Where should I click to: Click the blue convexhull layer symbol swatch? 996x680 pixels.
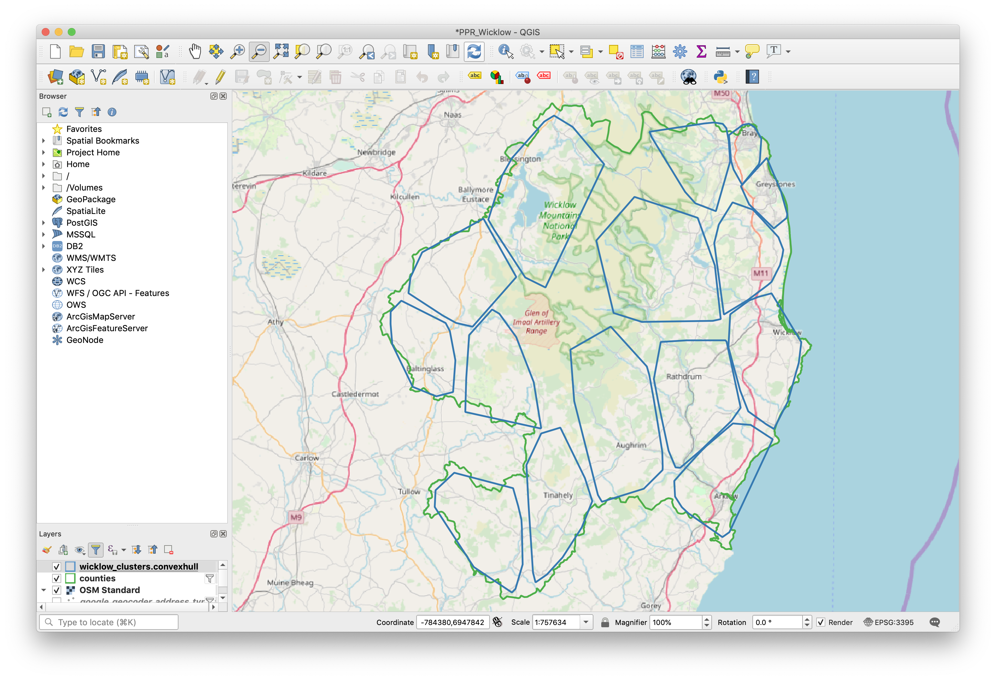tap(70, 566)
